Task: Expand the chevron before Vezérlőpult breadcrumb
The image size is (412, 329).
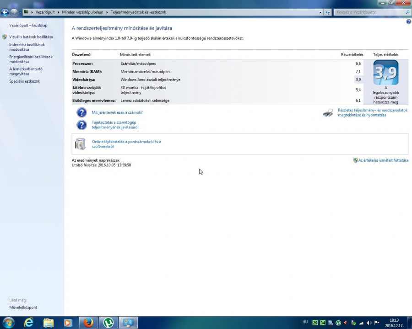Action: 32,12
